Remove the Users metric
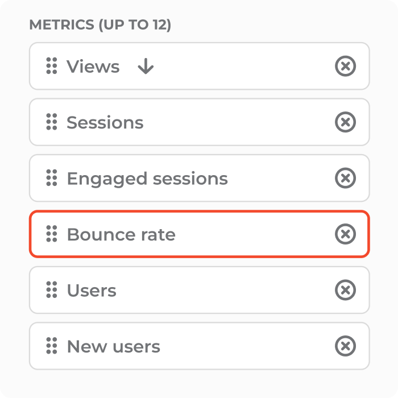The width and height of the screenshot is (398, 398). (x=345, y=290)
